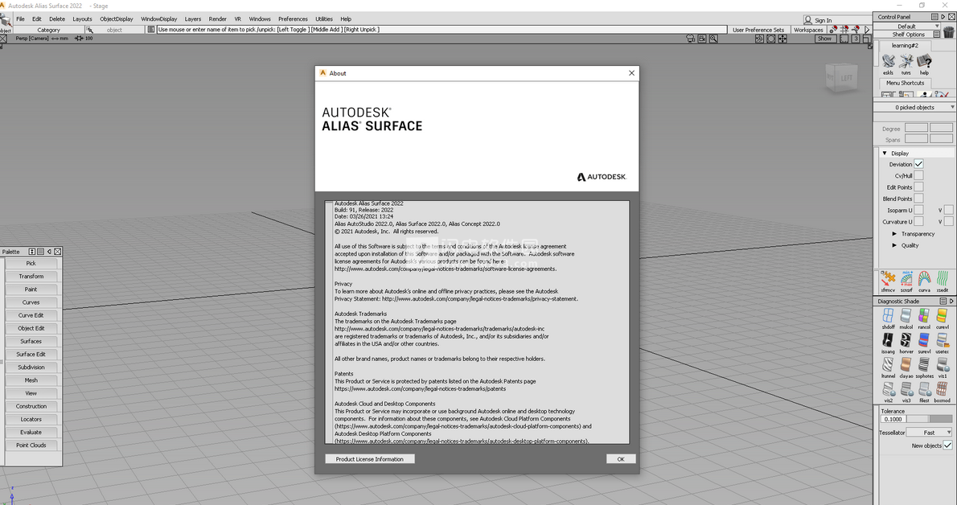Open the Default control panel dropdown
Image resolution: width=957 pixels, height=505 pixels.
[906, 27]
